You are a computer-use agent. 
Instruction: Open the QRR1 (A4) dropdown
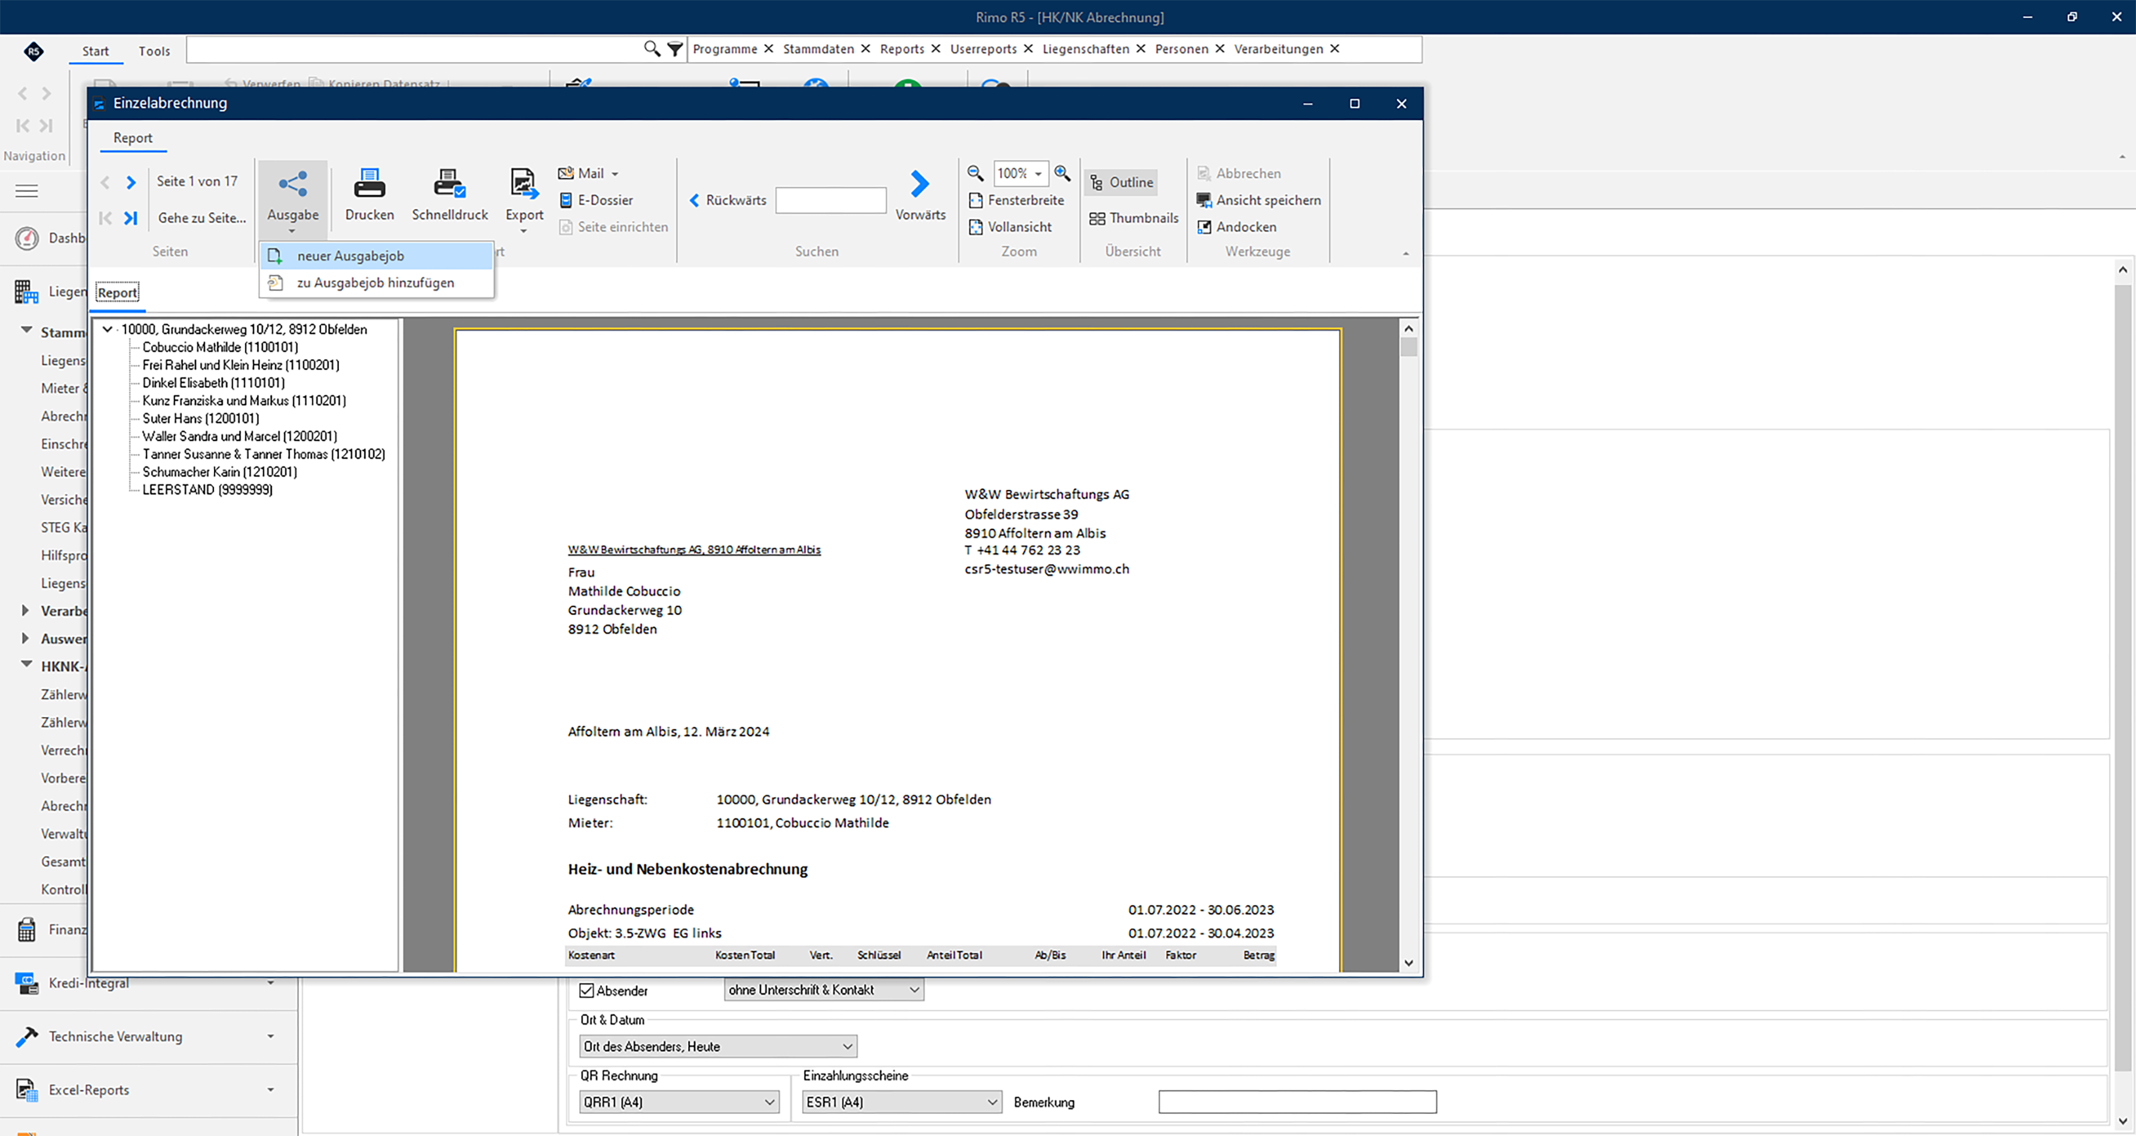[678, 1102]
